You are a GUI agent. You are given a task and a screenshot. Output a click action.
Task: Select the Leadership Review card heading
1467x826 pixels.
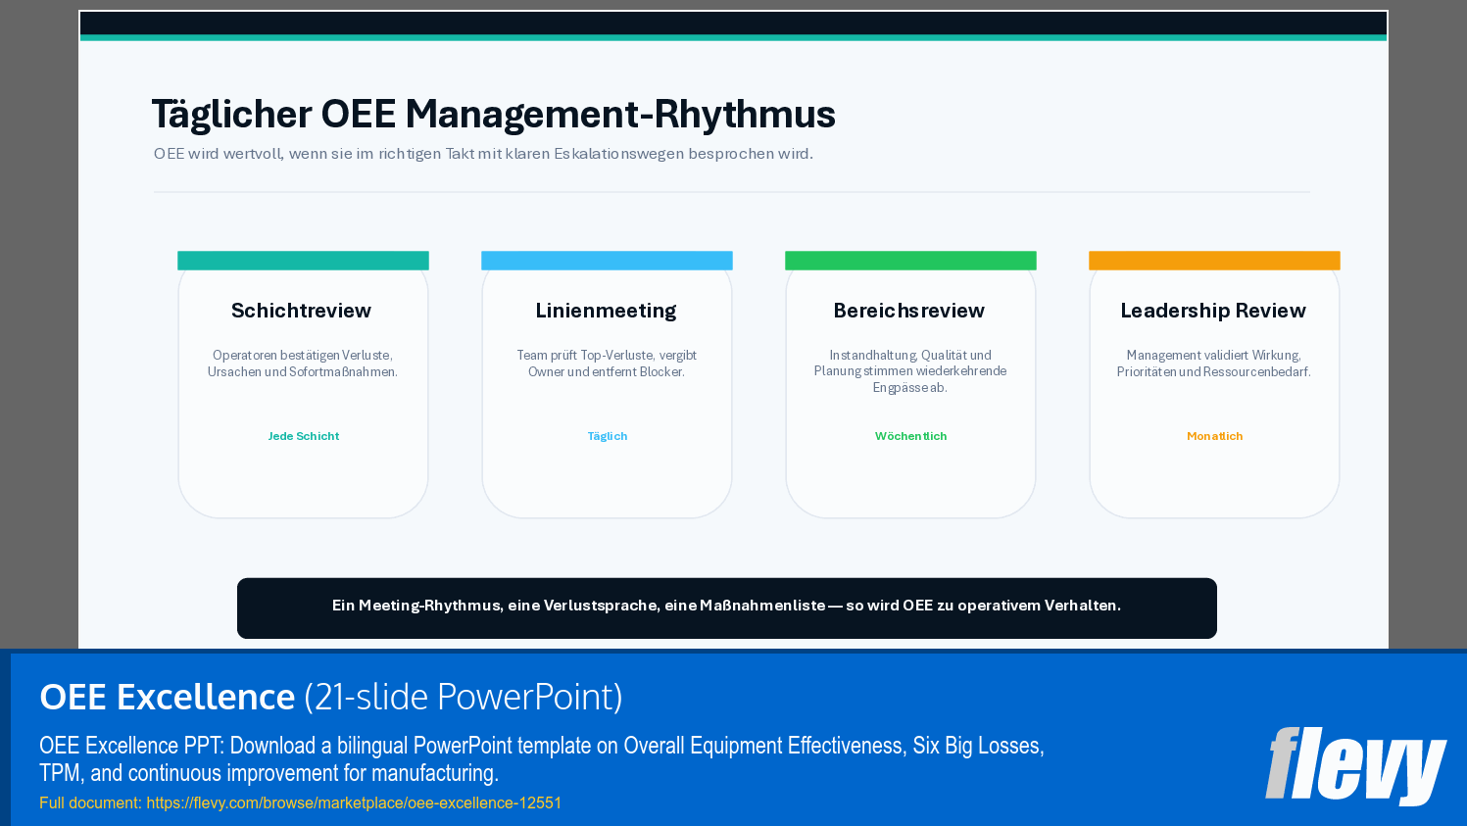pyautogui.click(x=1213, y=311)
